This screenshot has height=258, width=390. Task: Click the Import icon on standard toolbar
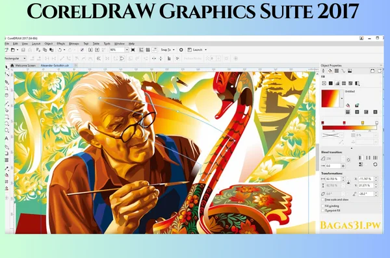[x=90, y=50]
